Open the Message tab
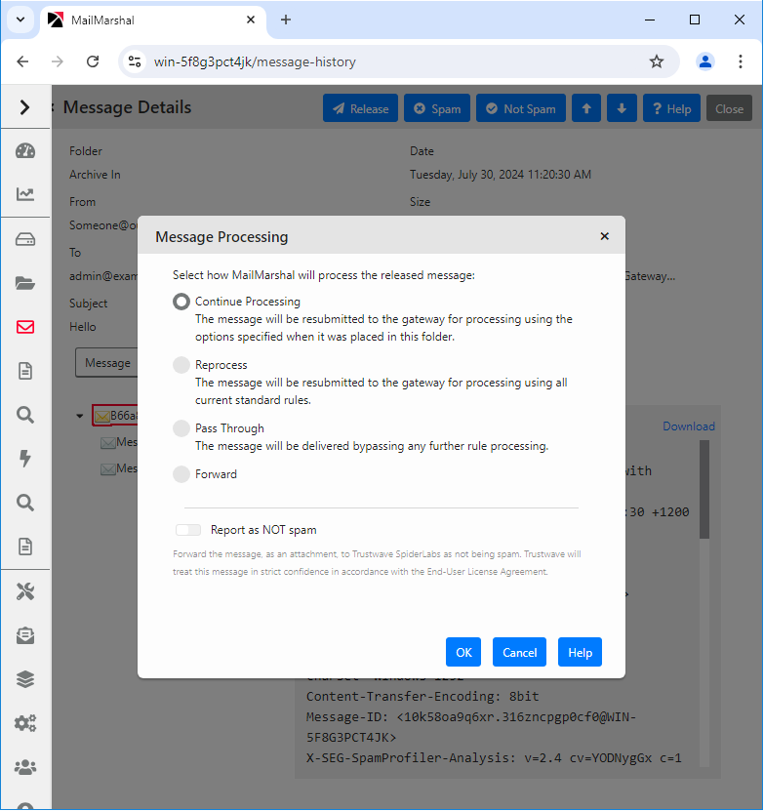Screen dimensions: 764x811 click(107, 363)
